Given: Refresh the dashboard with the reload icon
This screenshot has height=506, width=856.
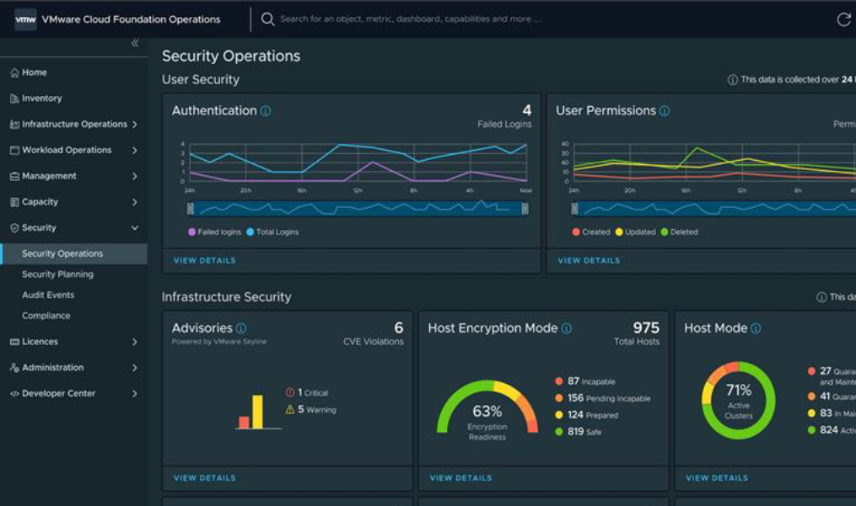Looking at the screenshot, I should tap(844, 19).
